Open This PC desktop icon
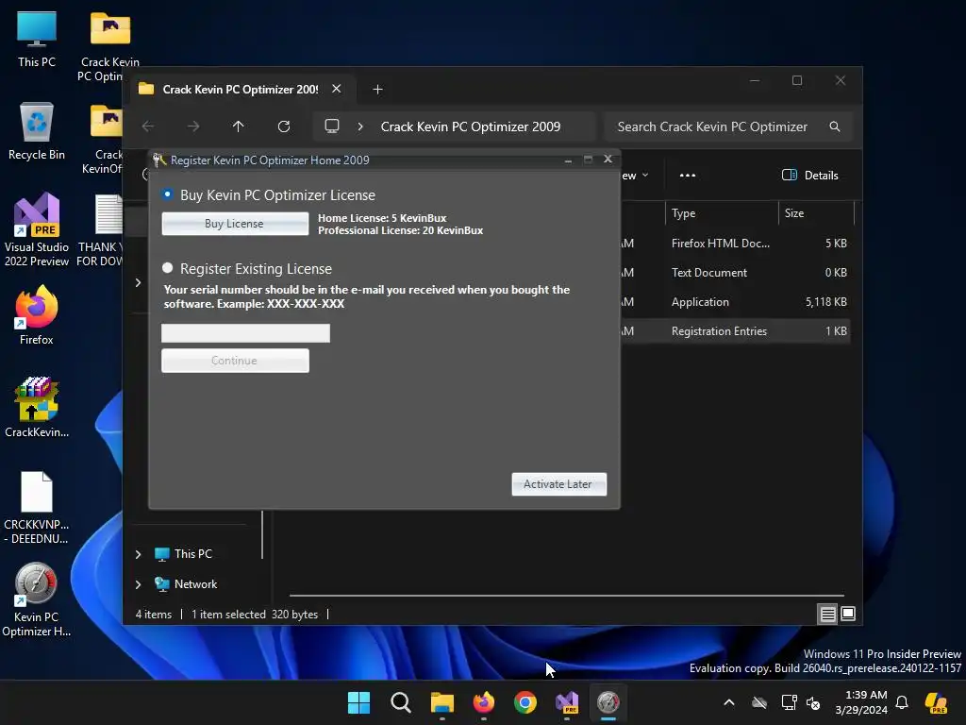 click(x=37, y=39)
